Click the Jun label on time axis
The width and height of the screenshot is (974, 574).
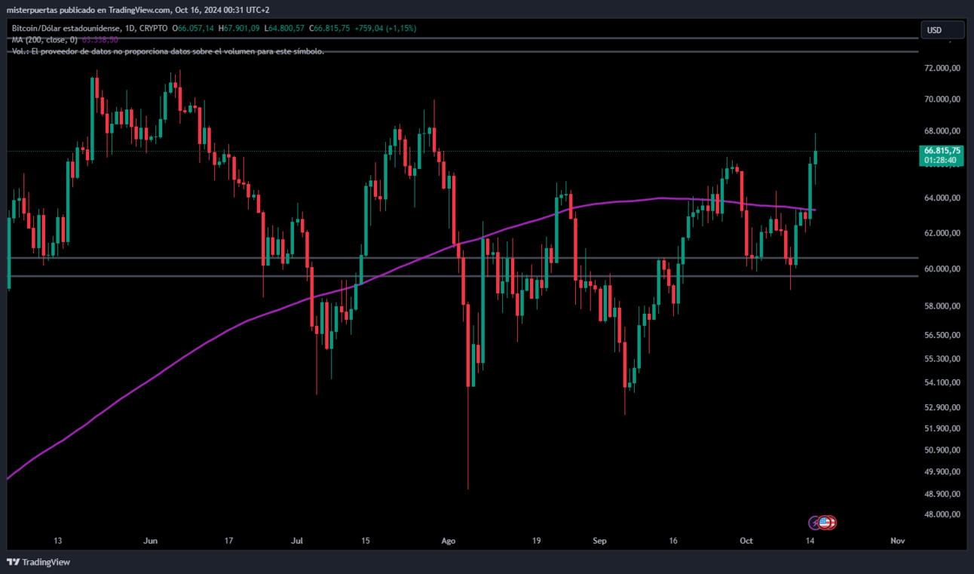[x=150, y=541]
